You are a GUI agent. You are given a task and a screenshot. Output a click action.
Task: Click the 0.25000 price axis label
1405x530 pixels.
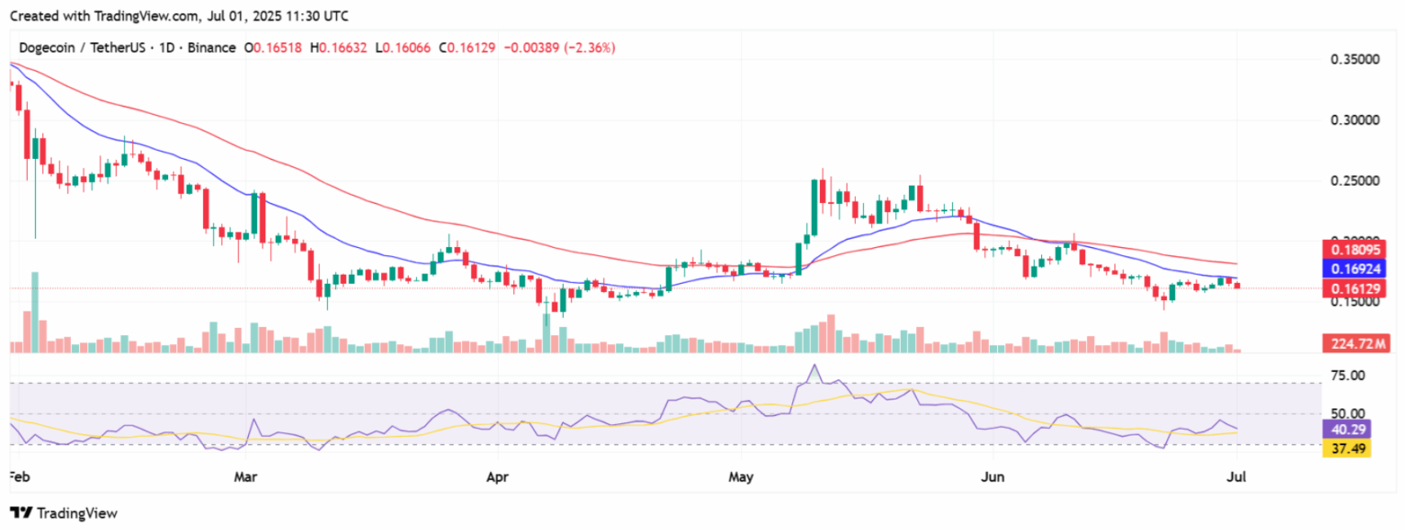(x=1354, y=181)
